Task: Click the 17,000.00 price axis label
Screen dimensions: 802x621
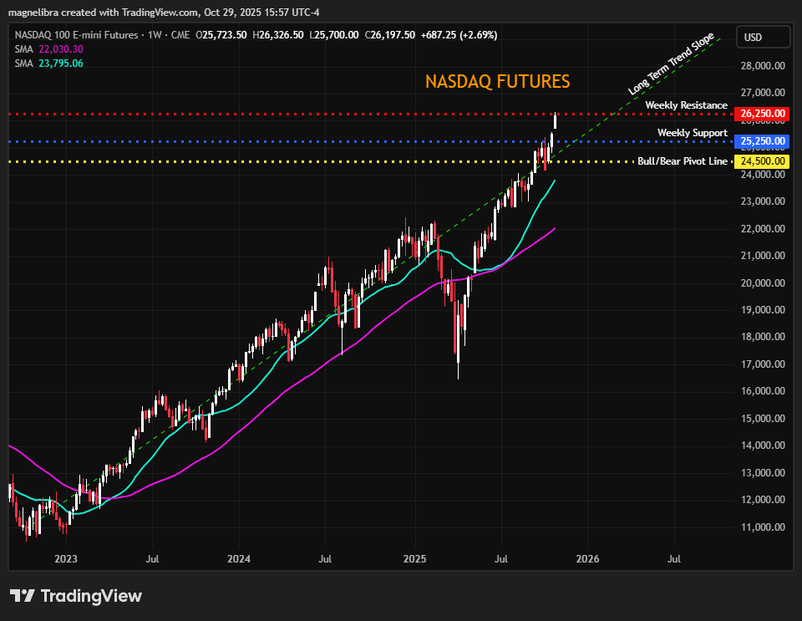Action: point(763,364)
